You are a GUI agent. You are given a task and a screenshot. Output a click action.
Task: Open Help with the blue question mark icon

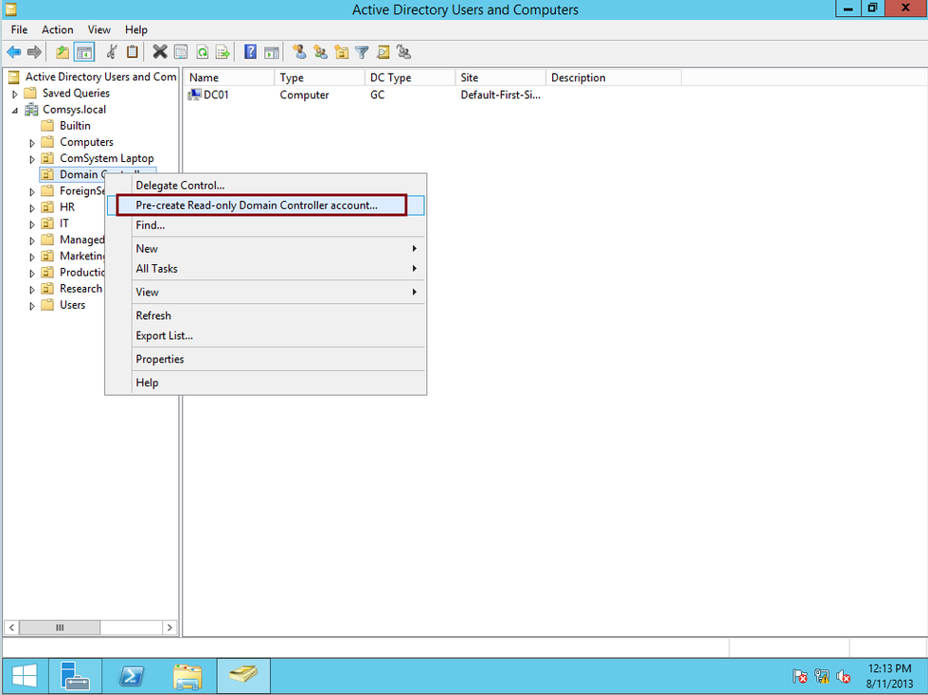[250, 52]
